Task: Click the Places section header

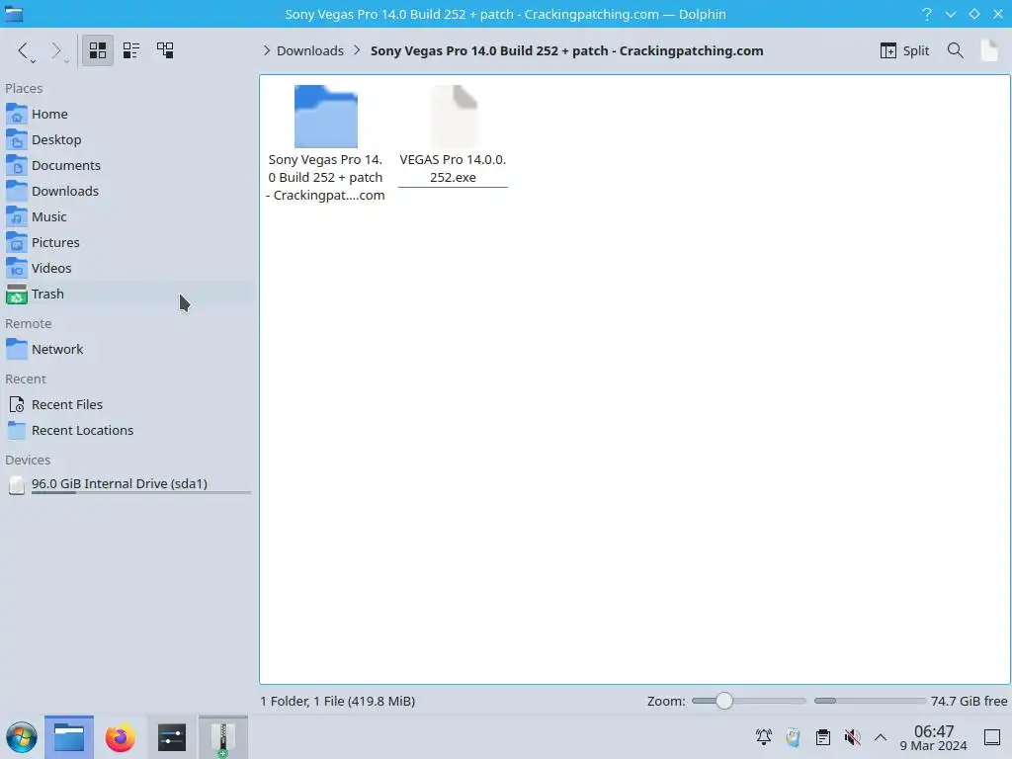Action: (24, 88)
